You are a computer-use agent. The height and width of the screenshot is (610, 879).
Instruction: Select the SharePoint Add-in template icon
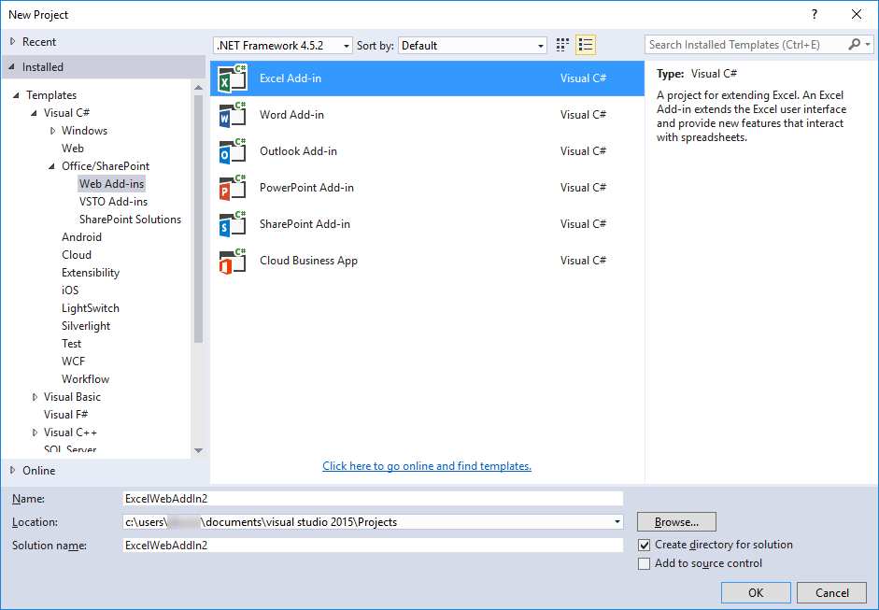tap(232, 224)
